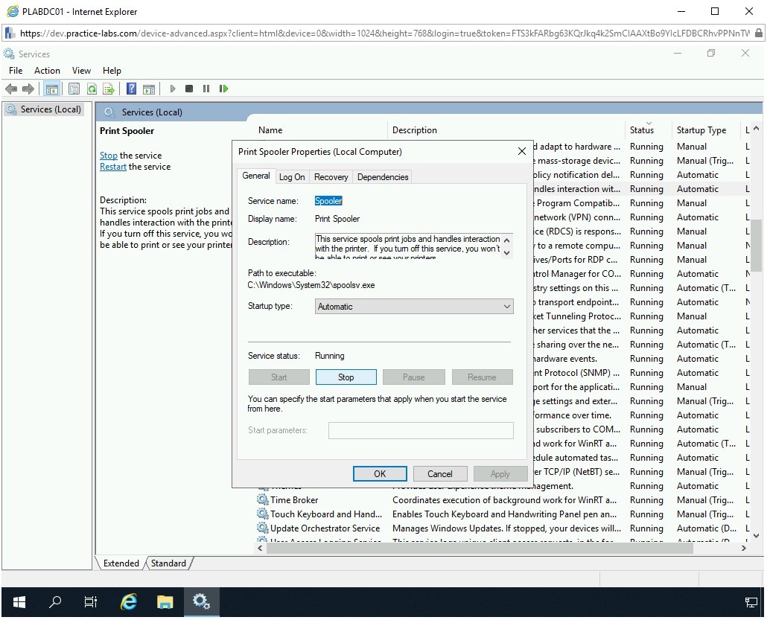The image size is (767, 620).
Task: Click the Properties toolbar icon
Action: [74, 89]
